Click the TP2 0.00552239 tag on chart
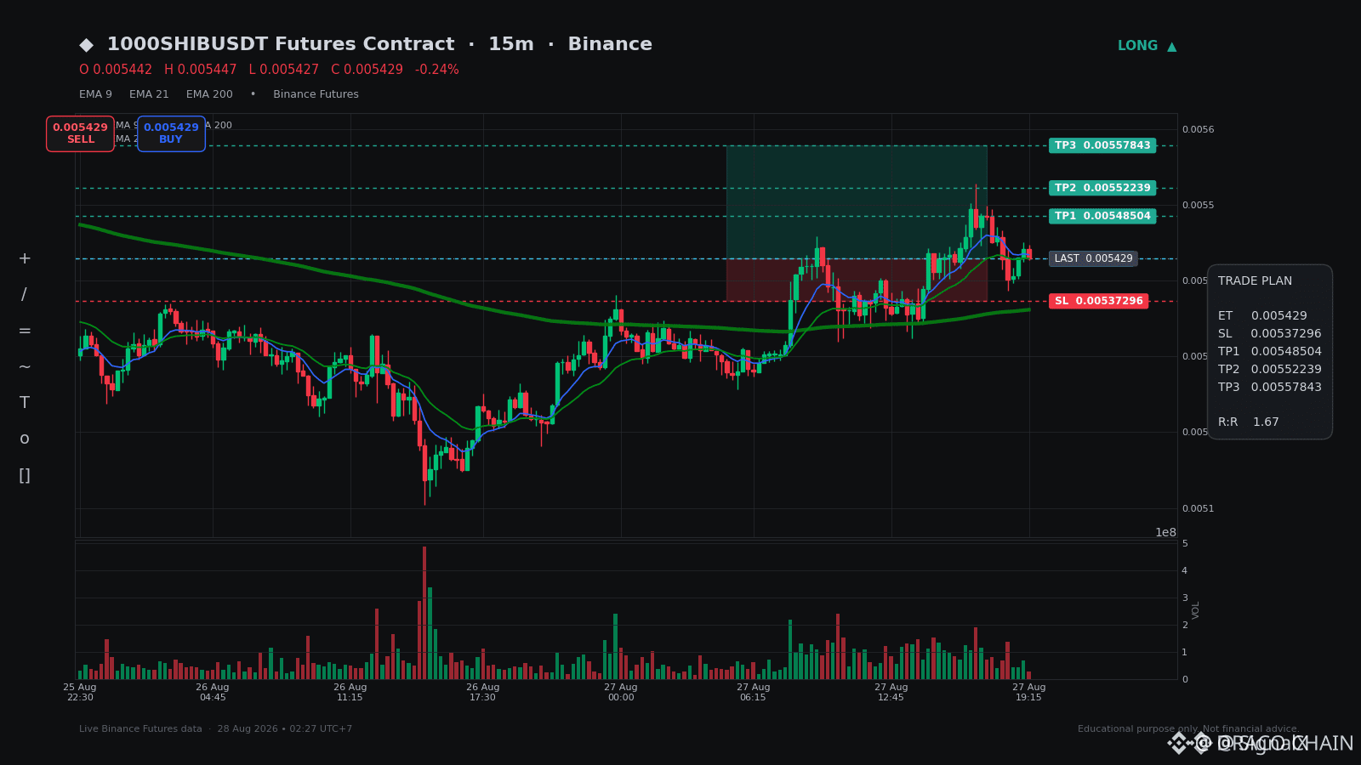The image size is (1361, 765). click(1102, 188)
